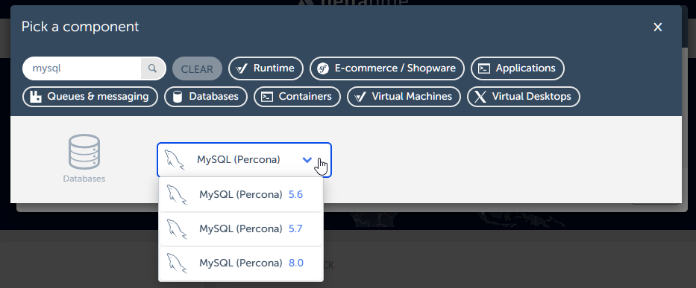Click the terminal icon on Applications filter
This screenshot has height=288, width=696.
484,68
